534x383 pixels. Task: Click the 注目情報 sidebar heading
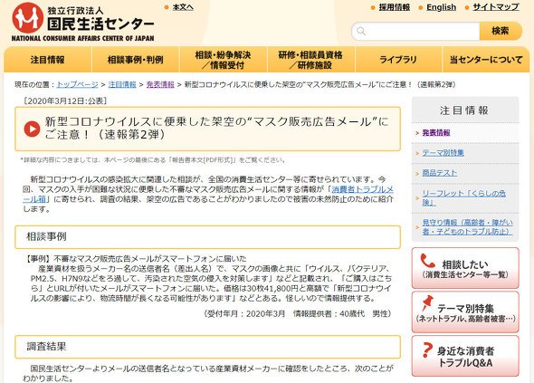(464, 110)
